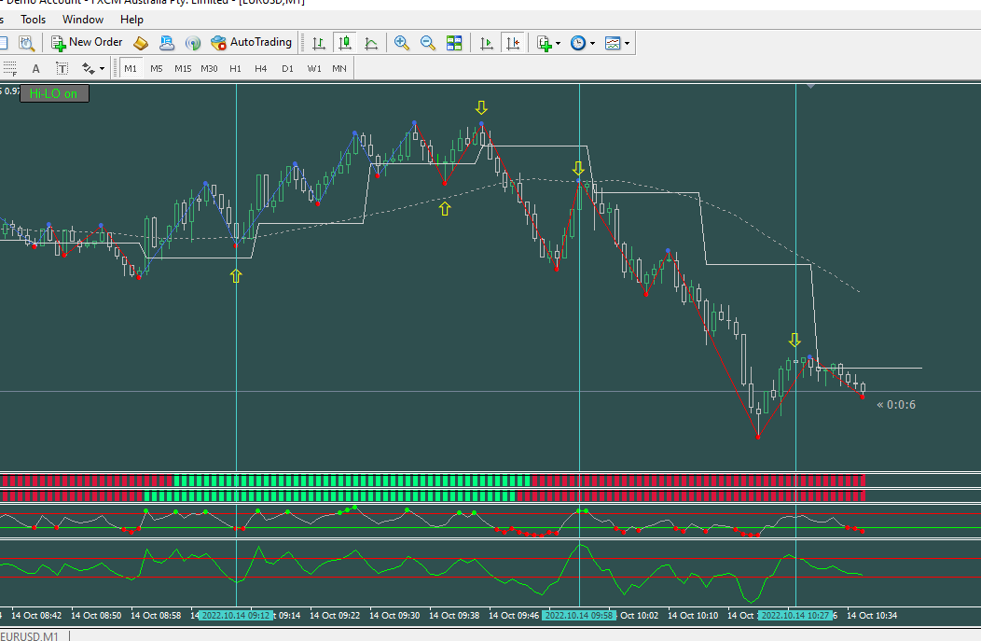Toggle the chart shift icon
981x641 pixels.
513,43
